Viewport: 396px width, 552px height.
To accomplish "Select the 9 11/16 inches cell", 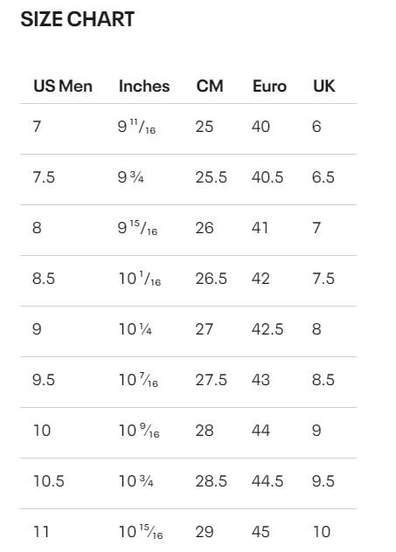I will pyautogui.click(x=136, y=127).
